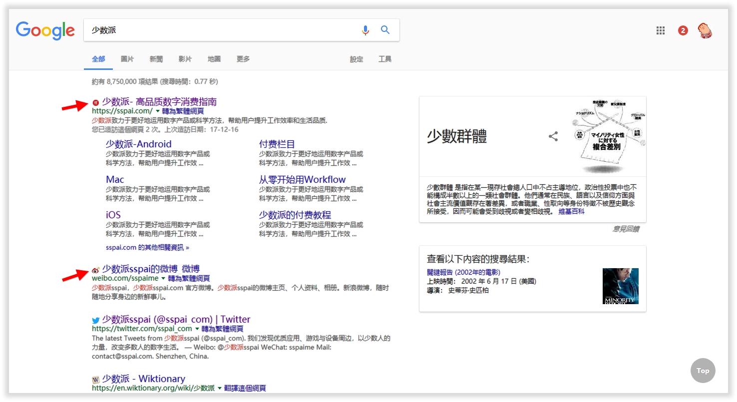The image size is (737, 402).
Task: Open the Mac sitelink
Action: coord(115,179)
